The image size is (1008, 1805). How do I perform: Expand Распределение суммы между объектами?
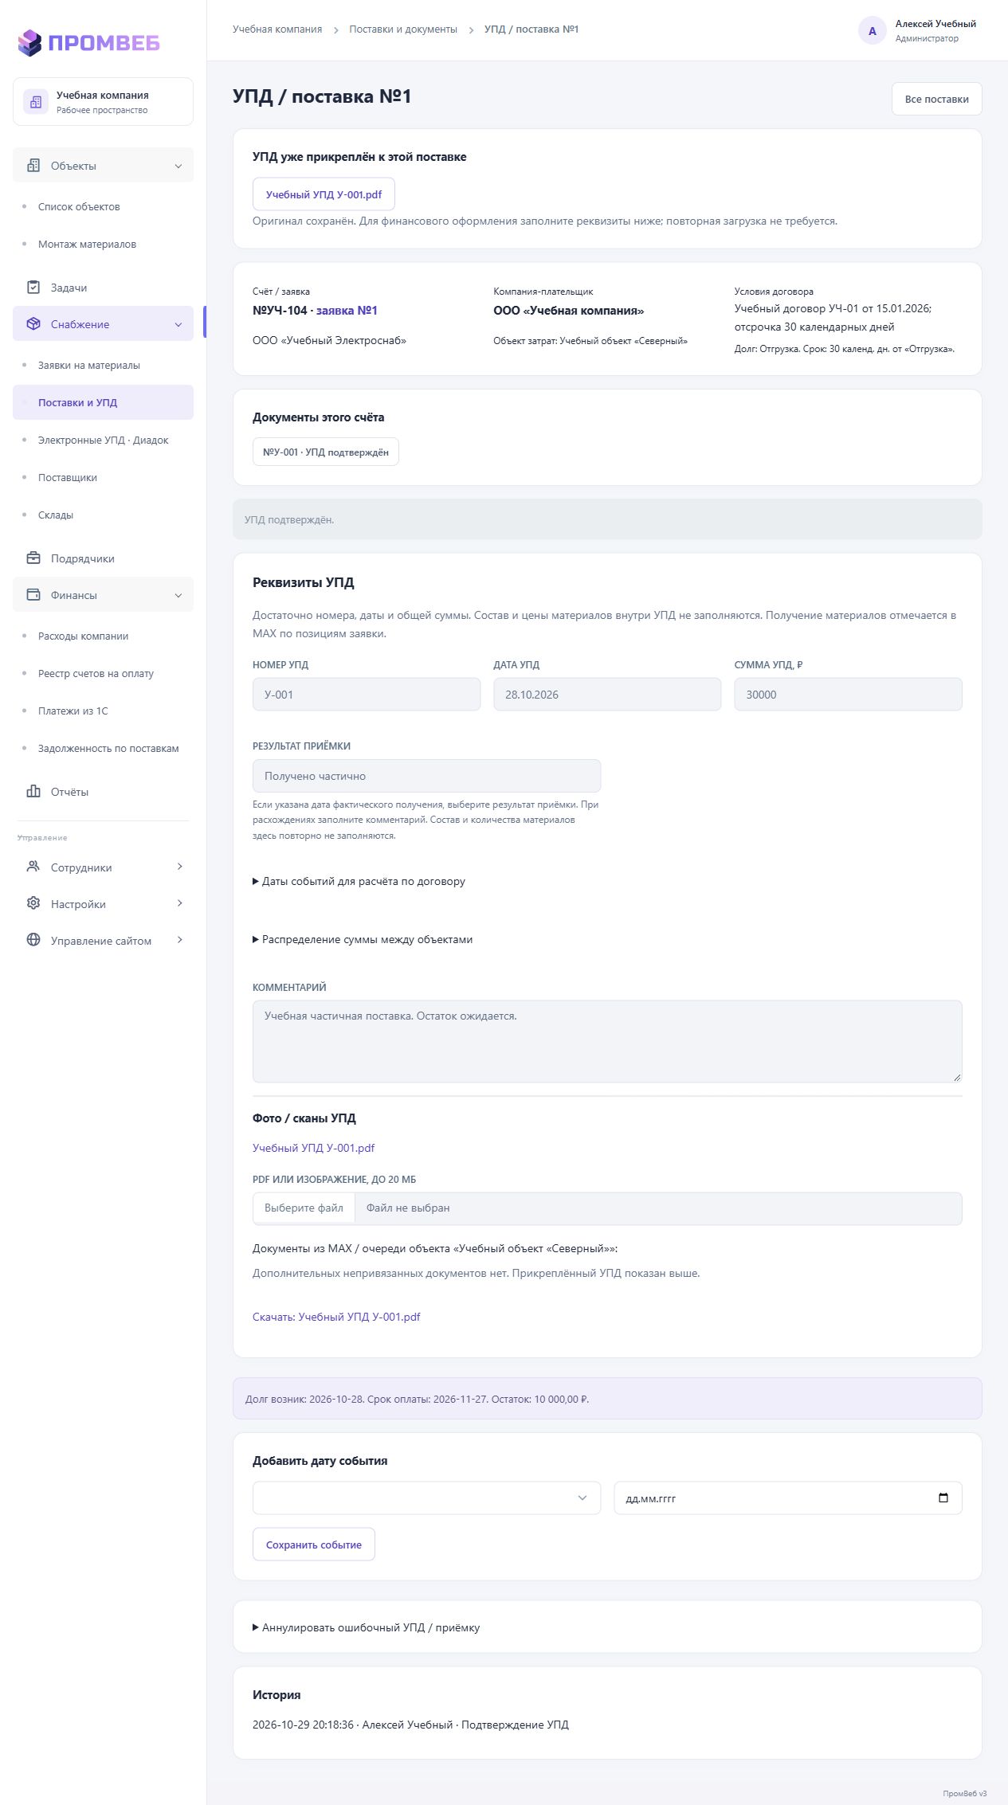click(363, 940)
